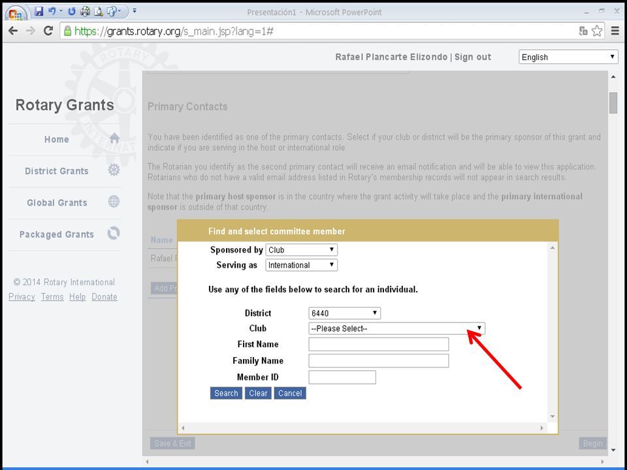Click the Member ID input field

pos(342,377)
